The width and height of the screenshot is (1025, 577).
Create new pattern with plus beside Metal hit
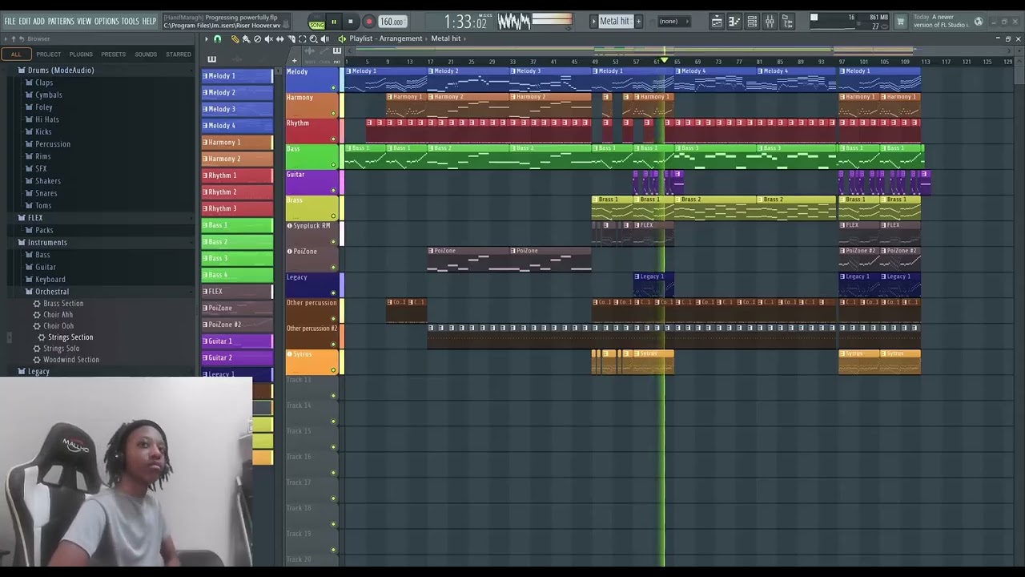638,22
